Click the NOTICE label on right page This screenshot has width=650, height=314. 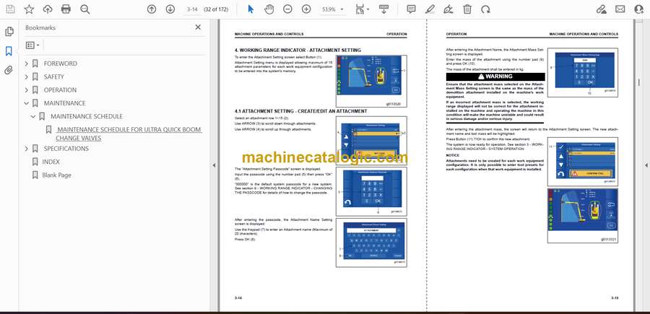(x=453, y=155)
